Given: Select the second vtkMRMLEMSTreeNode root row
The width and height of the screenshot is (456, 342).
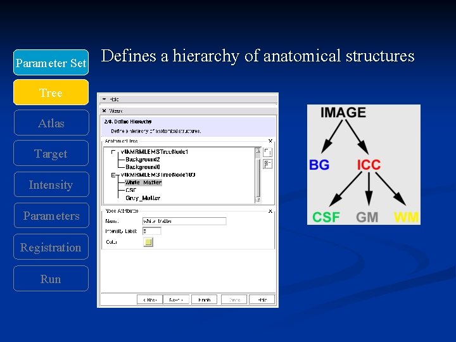Looking at the screenshot, I should click(158, 175).
